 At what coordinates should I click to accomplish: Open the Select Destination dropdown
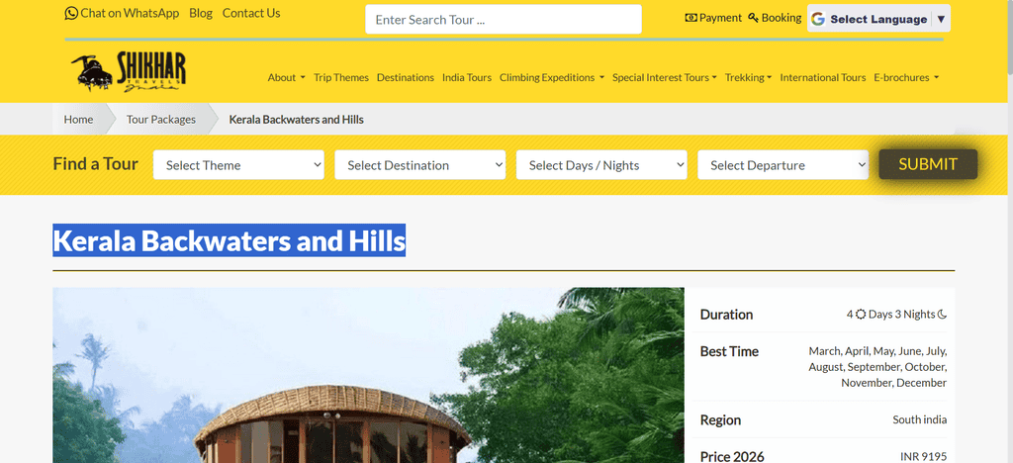point(419,164)
